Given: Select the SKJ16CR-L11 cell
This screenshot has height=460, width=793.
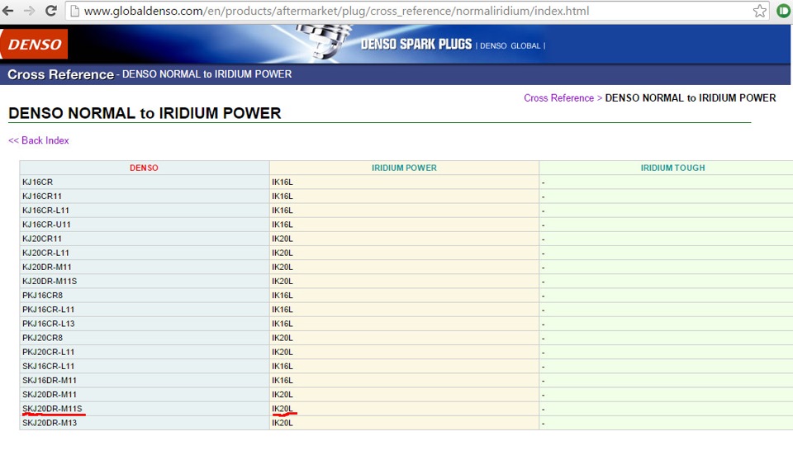Looking at the screenshot, I should click(x=144, y=366).
